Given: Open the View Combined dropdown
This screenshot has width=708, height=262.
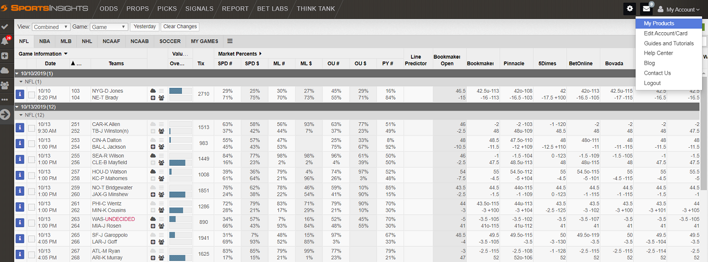Looking at the screenshot, I should [x=51, y=26].
